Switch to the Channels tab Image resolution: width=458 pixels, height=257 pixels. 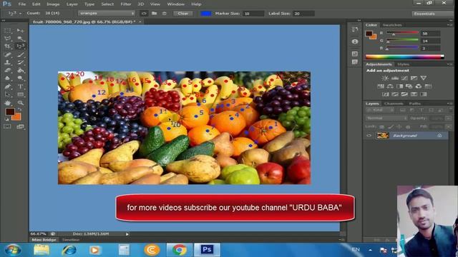(x=394, y=104)
